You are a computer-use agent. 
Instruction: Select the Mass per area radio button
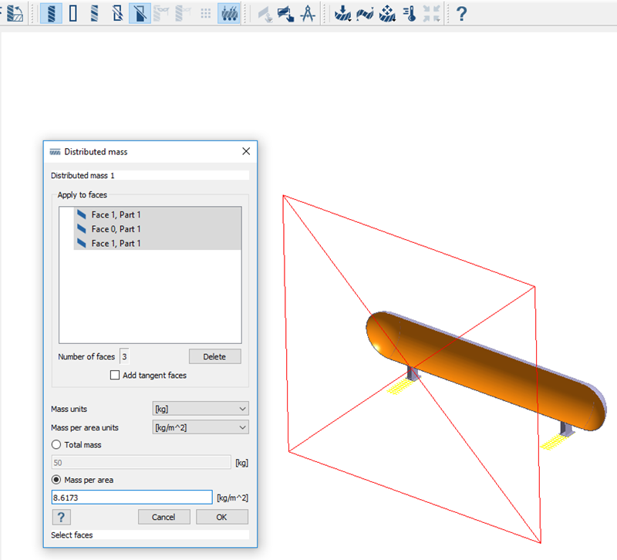pos(56,480)
